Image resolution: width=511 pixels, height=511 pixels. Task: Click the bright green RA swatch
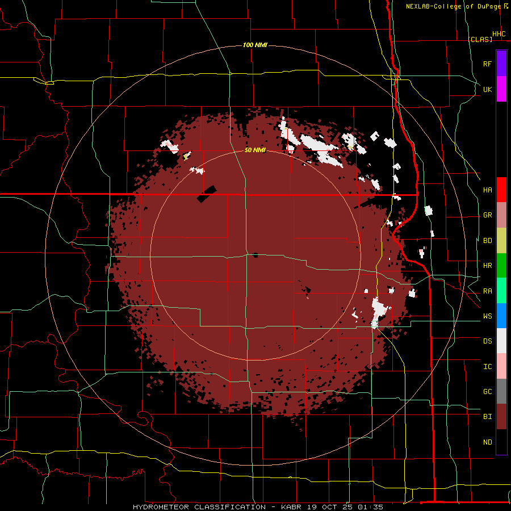(x=501, y=291)
